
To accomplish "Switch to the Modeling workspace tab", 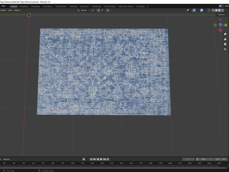I will (24, 7).
